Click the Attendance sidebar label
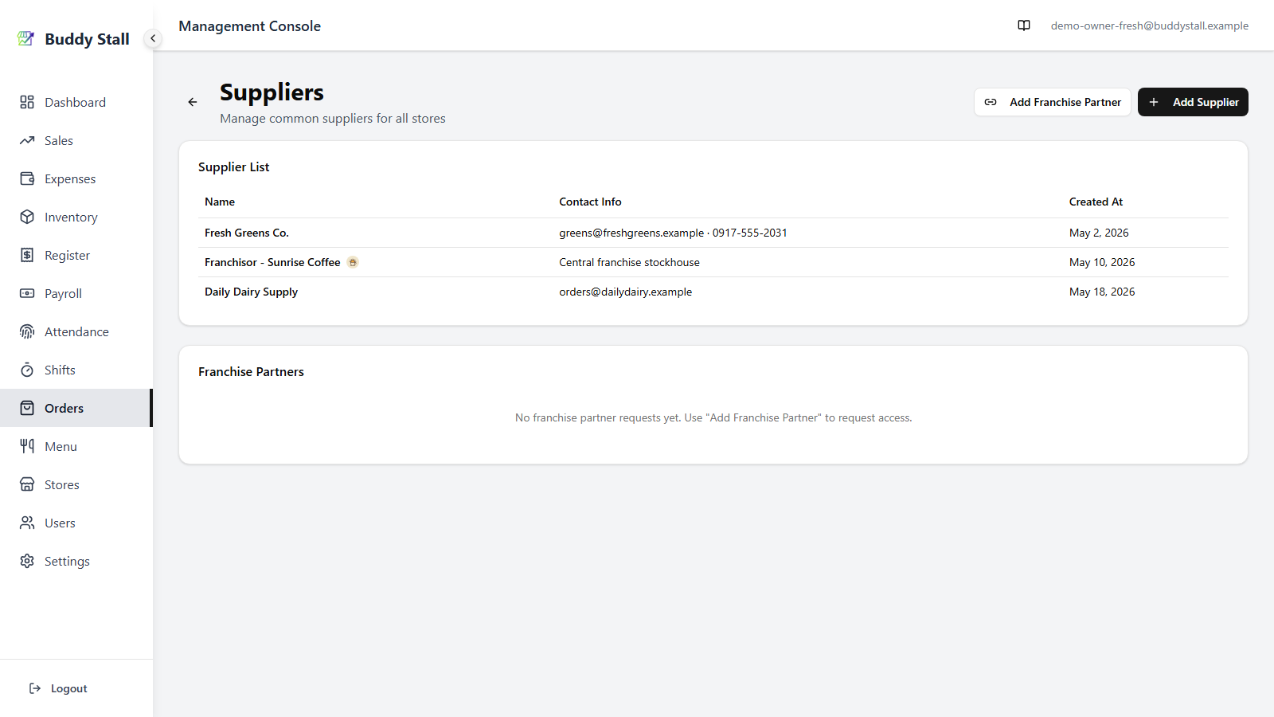This screenshot has width=1274, height=717. tap(76, 331)
